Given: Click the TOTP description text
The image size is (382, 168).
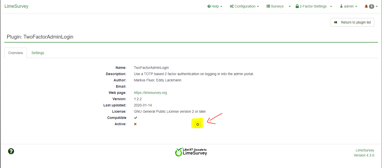Looking at the screenshot, I should (x=194, y=74).
